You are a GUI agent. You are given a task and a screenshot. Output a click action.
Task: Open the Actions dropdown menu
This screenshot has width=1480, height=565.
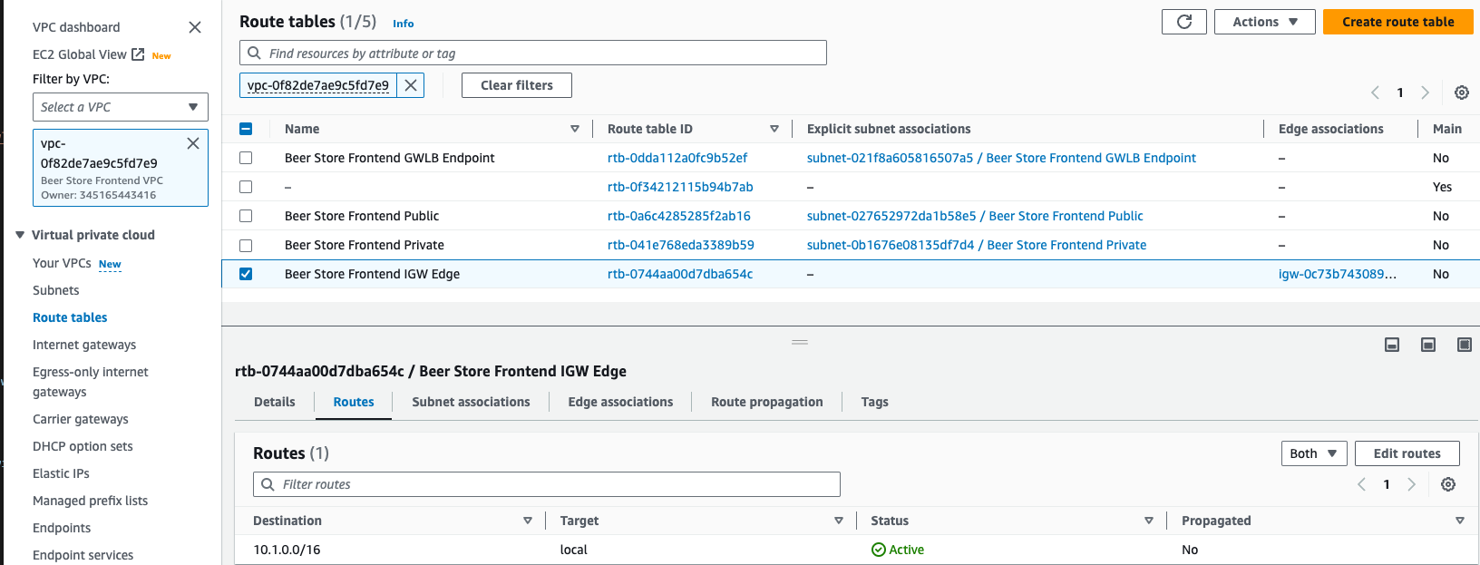[1264, 22]
